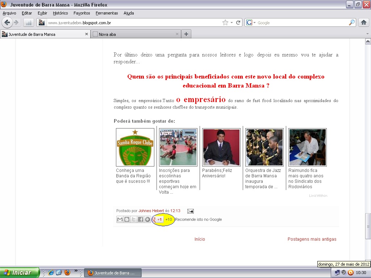
Task: Go to the Início link
Action: [x=200, y=239]
